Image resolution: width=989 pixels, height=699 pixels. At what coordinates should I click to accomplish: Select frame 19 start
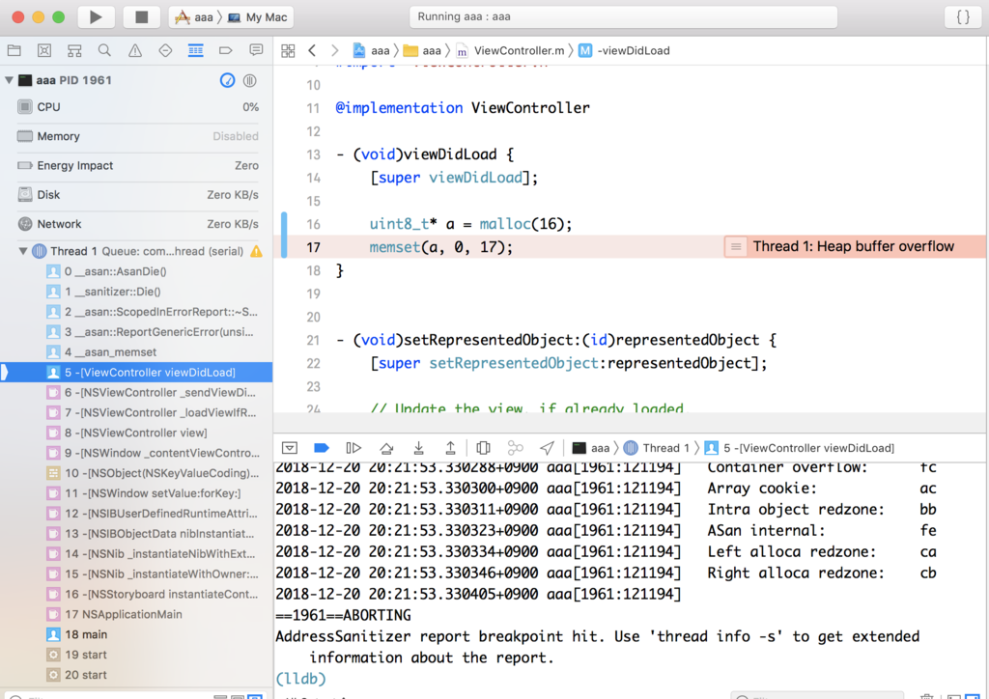[136, 655]
